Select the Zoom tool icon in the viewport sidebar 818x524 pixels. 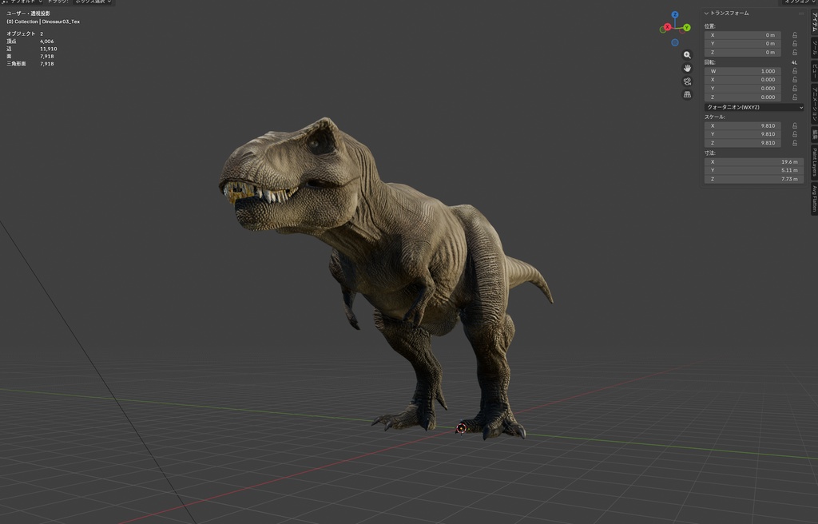pyautogui.click(x=687, y=54)
